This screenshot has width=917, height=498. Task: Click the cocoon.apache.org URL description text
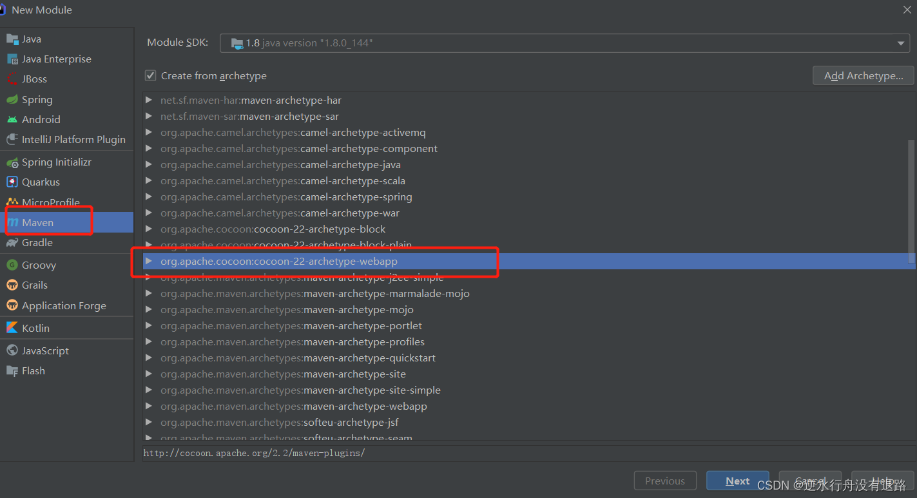(254, 453)
